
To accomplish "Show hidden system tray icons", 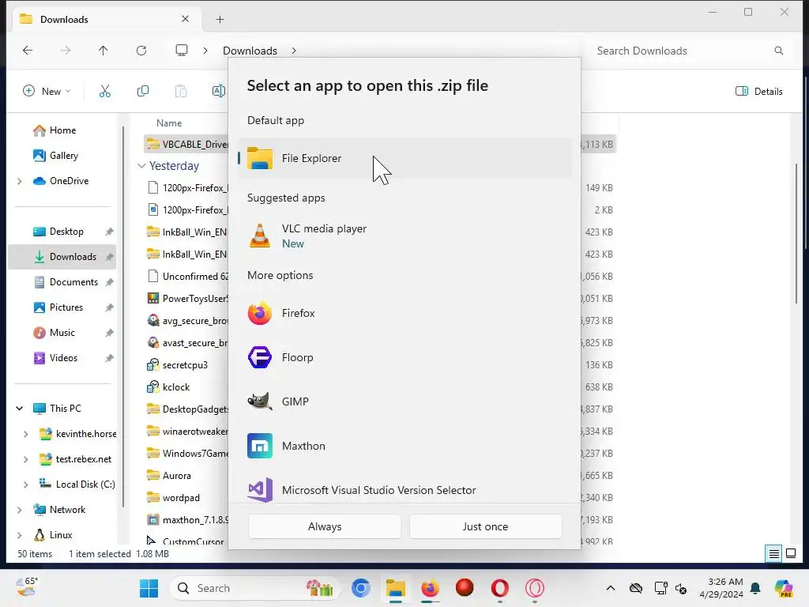I will pyautogui.click(x=611, y=588).
